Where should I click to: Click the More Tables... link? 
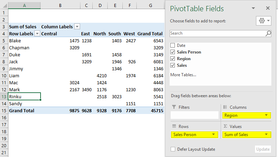pyautogui.click(x=183, y=75)
